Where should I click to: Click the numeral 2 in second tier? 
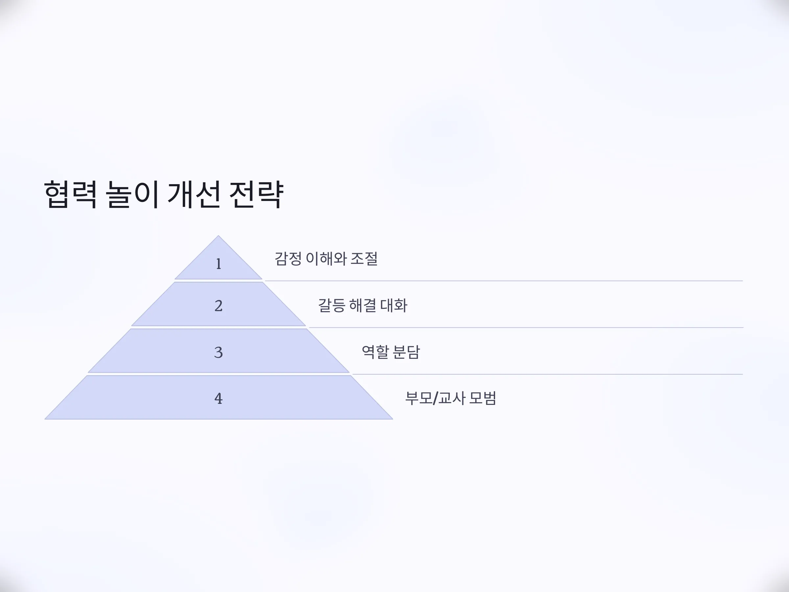pyautogui.click(x=218, y=306)
